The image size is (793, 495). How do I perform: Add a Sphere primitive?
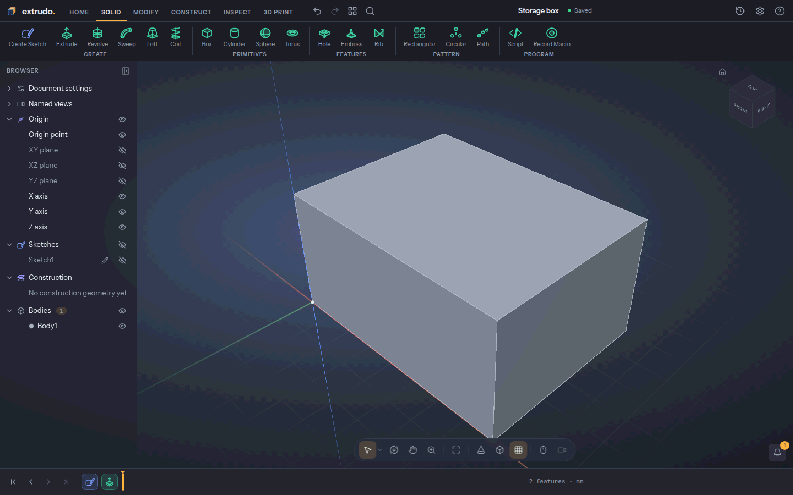click(x=265, y=37)
